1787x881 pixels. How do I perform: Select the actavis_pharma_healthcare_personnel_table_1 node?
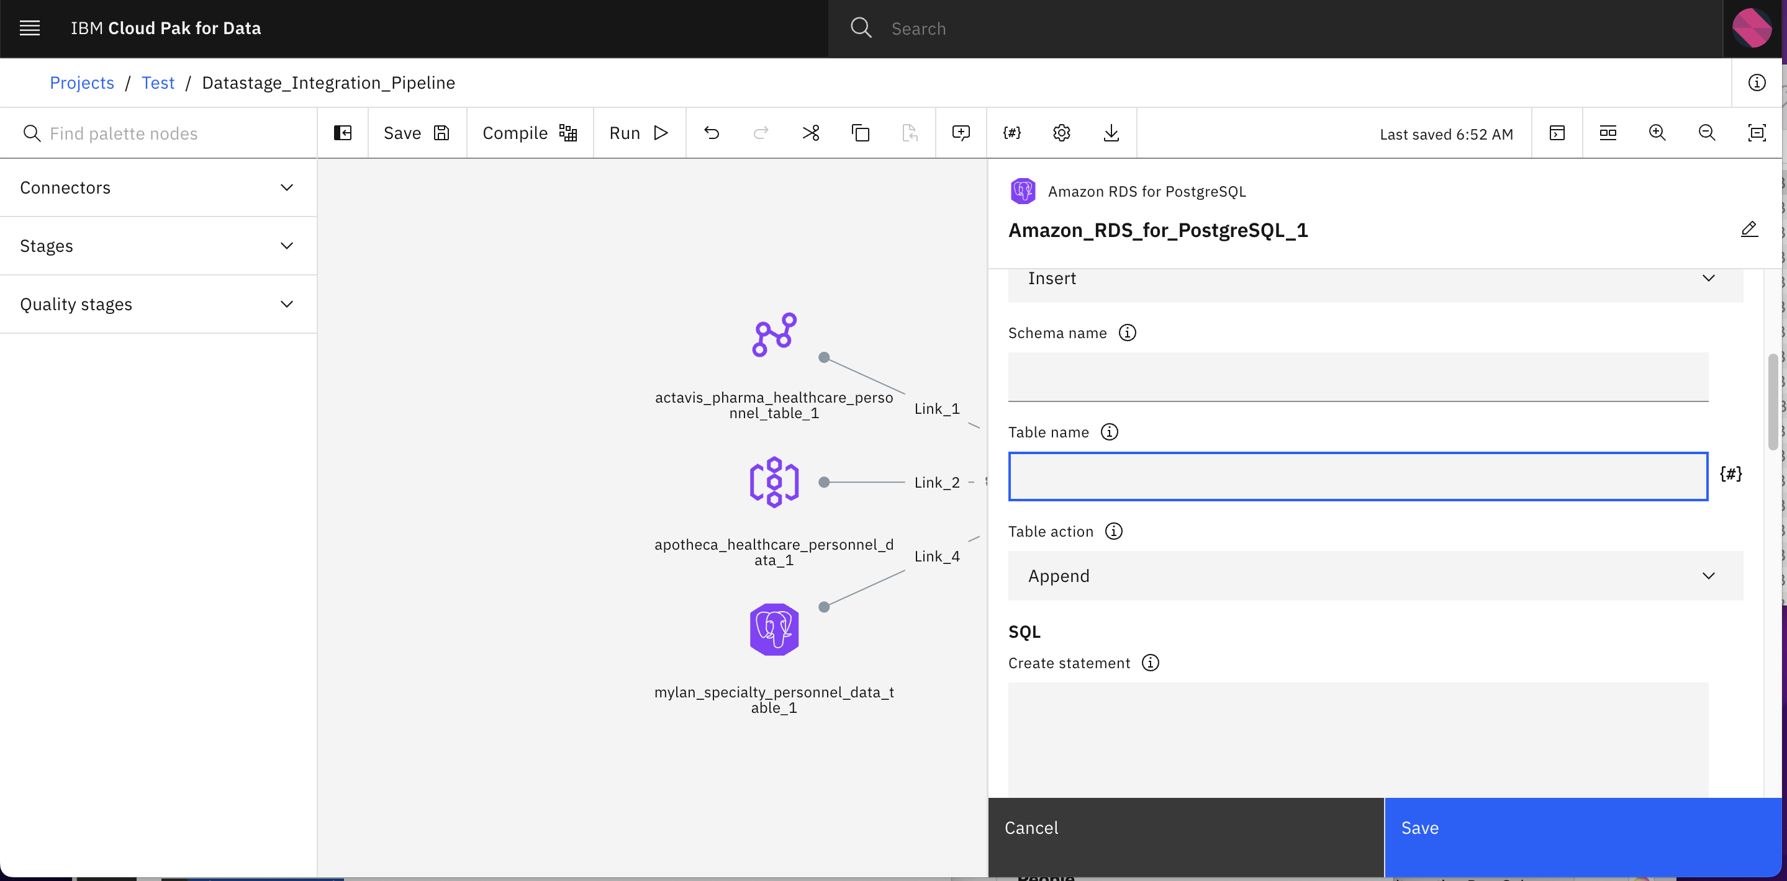[x=774, y=335]
